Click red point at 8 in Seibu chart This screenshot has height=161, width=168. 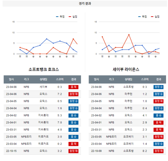[102, 37]
